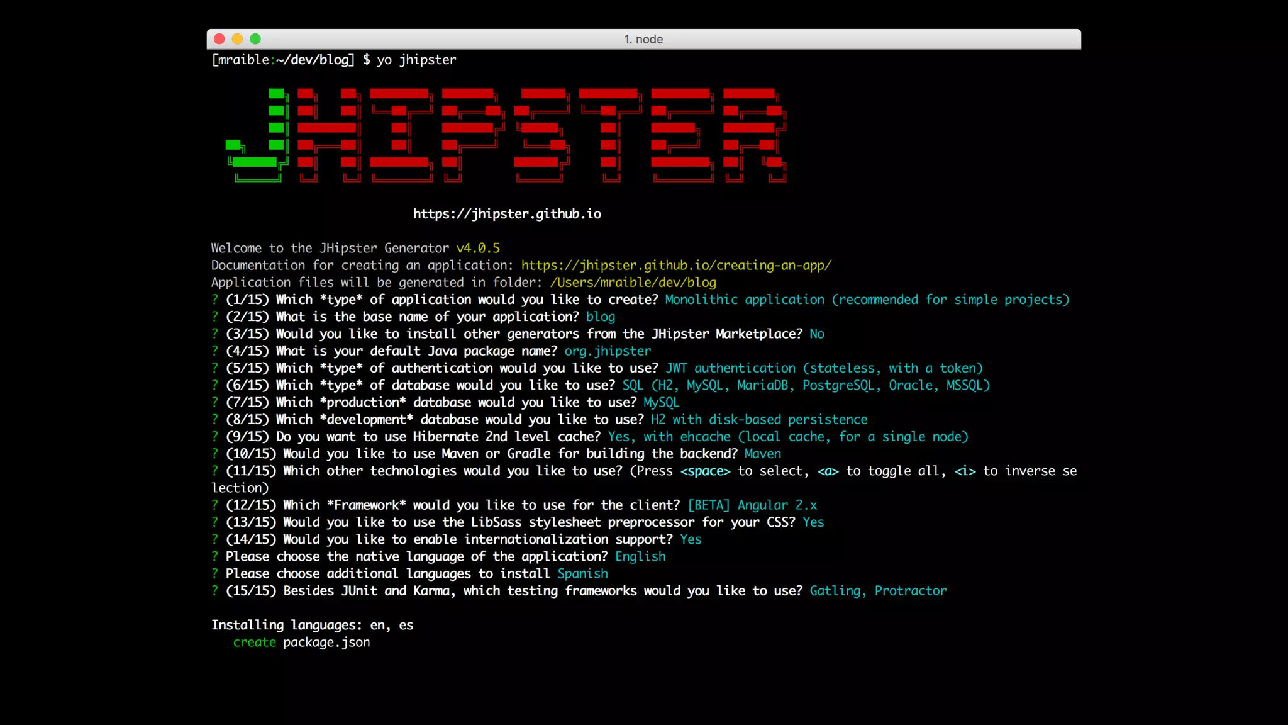Click the '1. node' window title
1288x725 pixels.
click(x=643, y=39)
